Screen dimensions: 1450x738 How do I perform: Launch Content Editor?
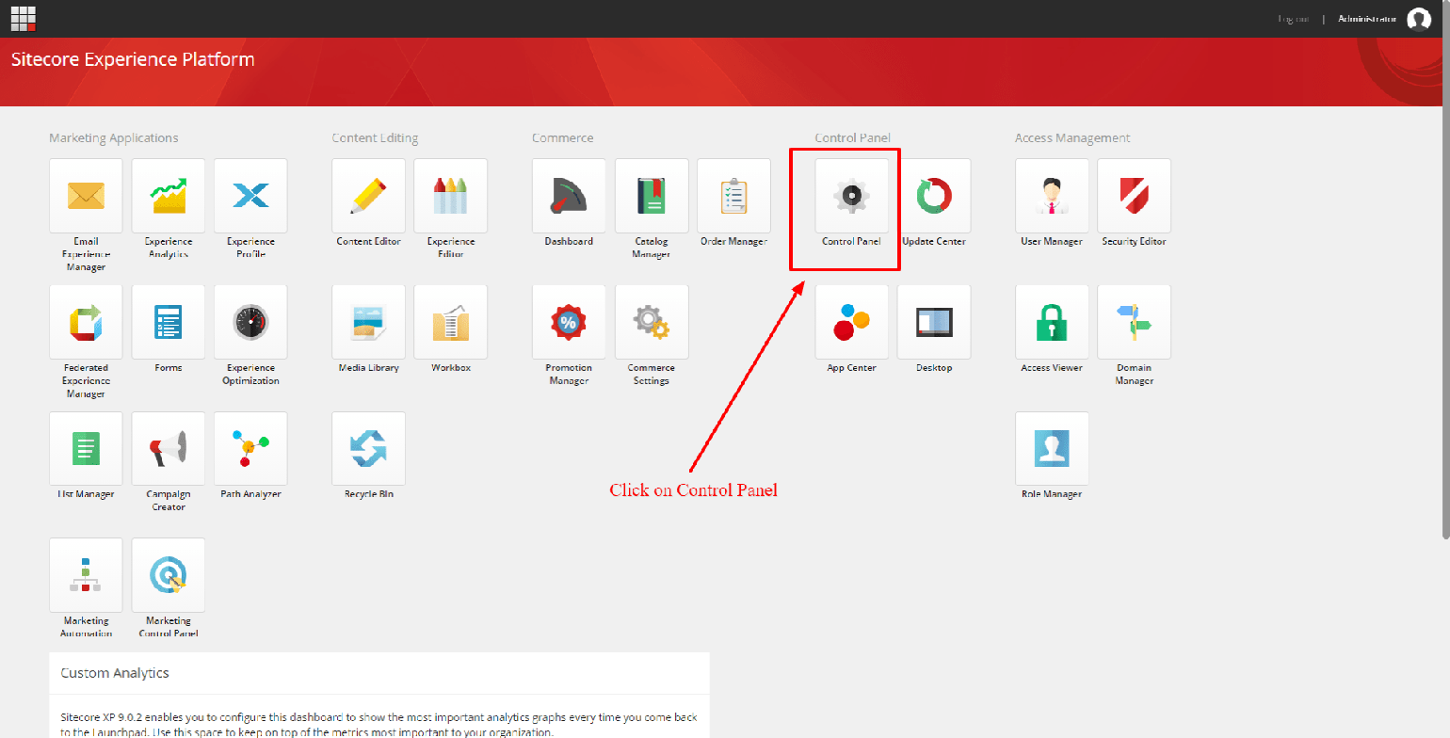369,196
